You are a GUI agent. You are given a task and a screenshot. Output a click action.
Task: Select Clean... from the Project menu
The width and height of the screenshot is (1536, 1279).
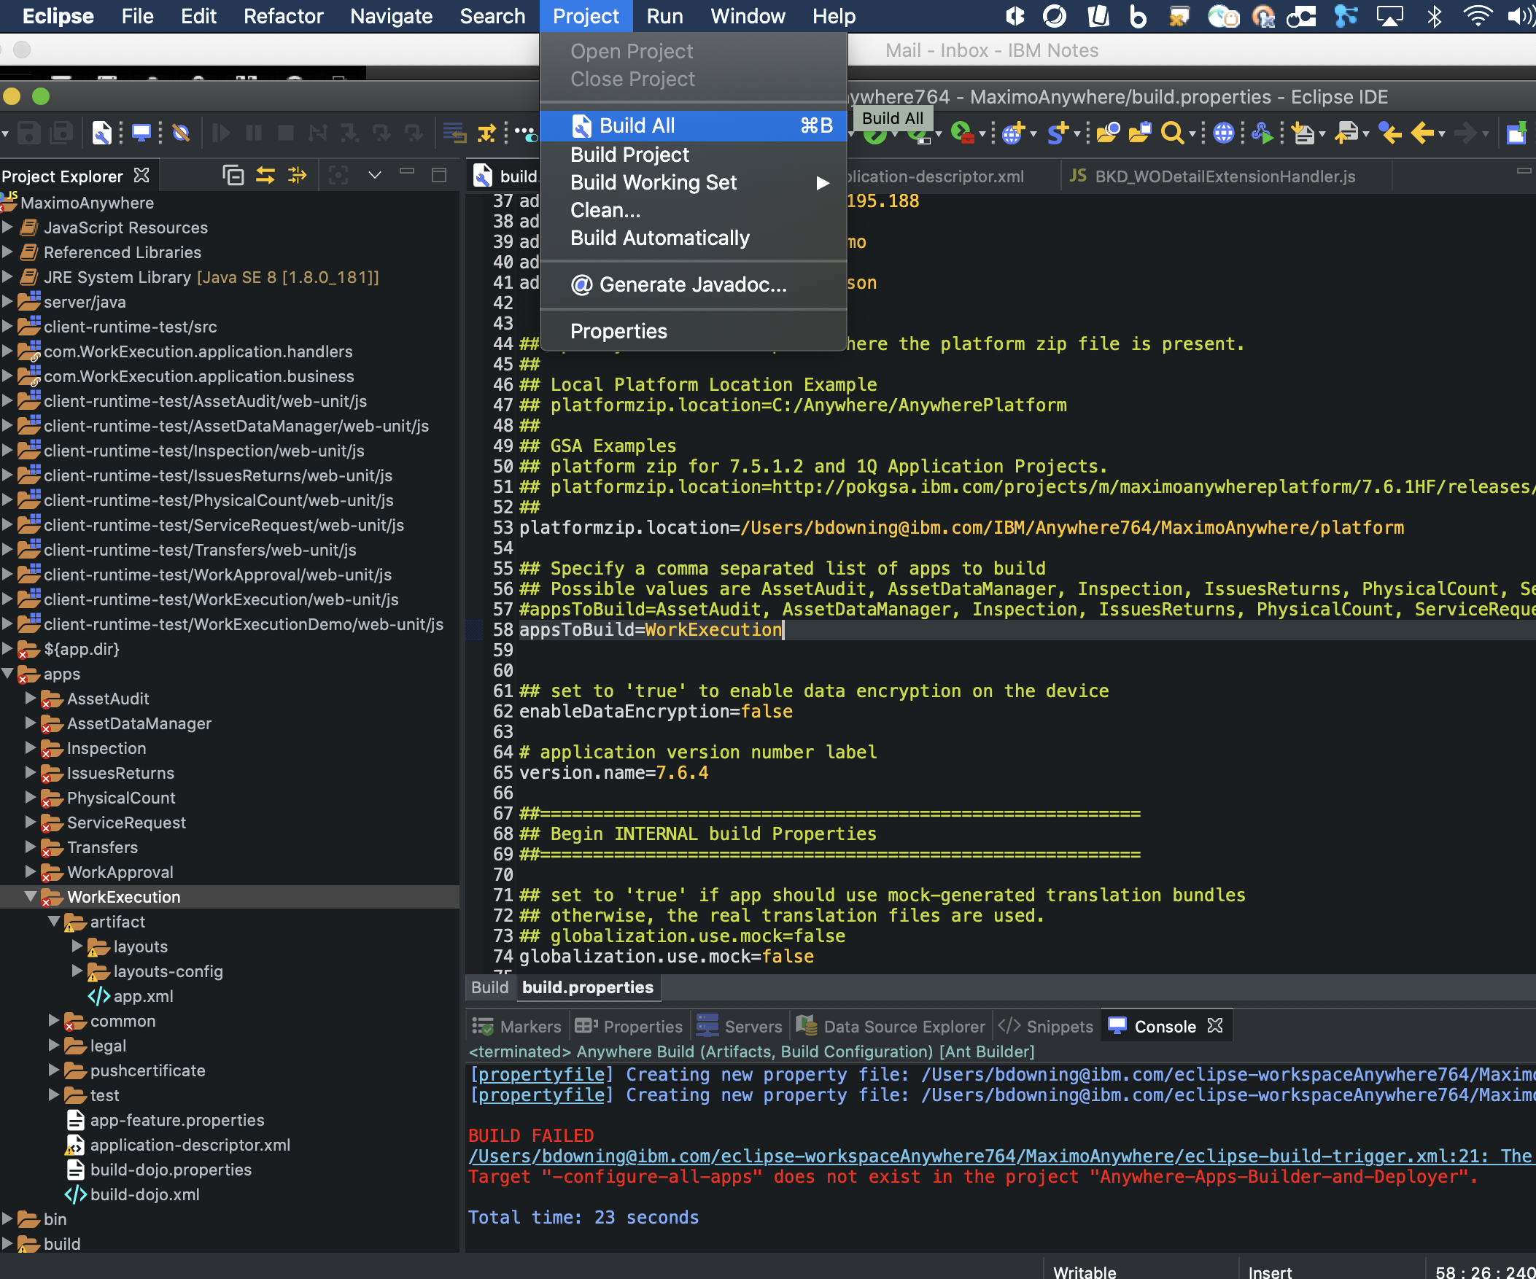coord(605,211)
